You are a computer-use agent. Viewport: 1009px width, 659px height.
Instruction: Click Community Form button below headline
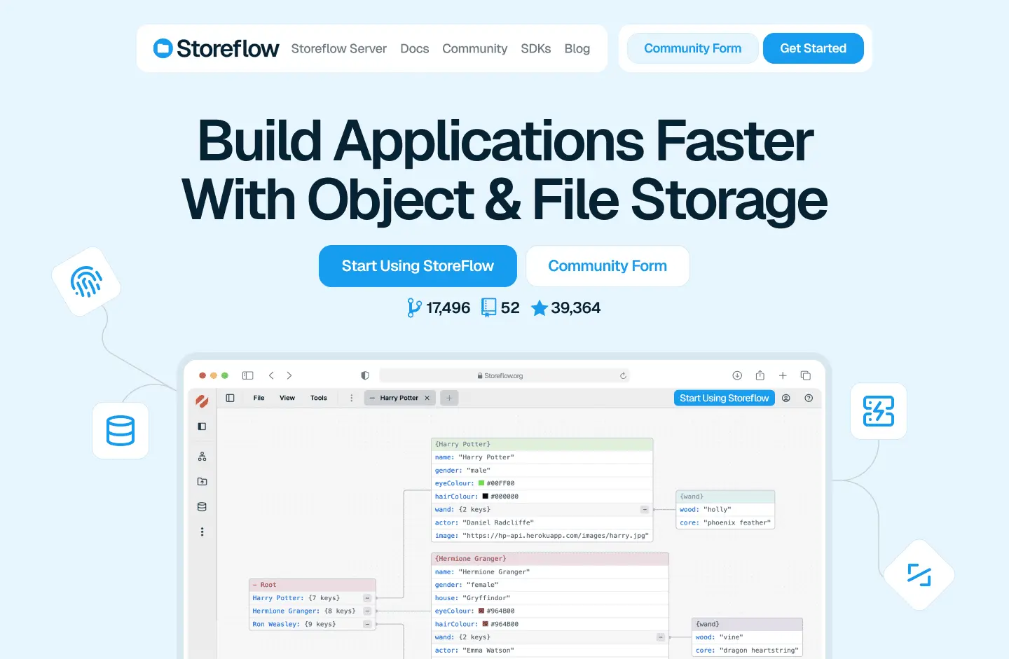coord(608,266)
